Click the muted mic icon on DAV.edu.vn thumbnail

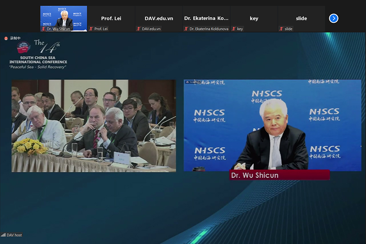pyautogui.click(x=139, y=29)
